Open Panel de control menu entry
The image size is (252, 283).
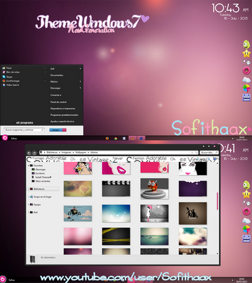point(58,102)
